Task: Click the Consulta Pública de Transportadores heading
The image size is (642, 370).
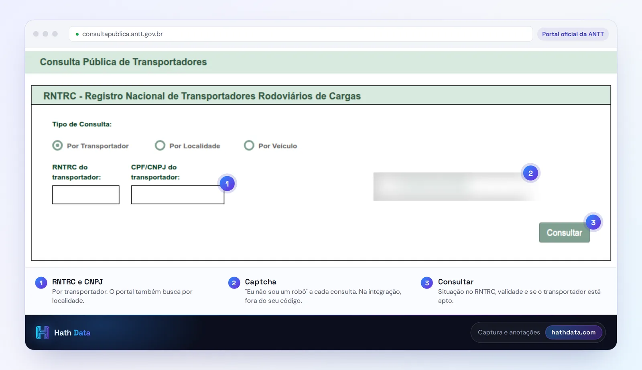Action: coord(123,62)
